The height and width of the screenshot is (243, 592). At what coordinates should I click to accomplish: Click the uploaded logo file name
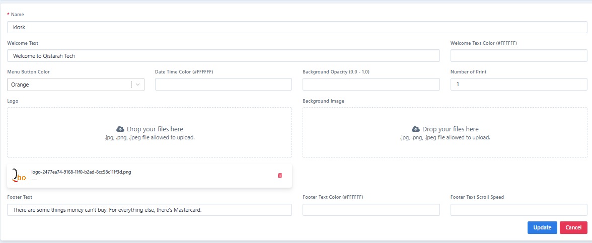(81, 172)
